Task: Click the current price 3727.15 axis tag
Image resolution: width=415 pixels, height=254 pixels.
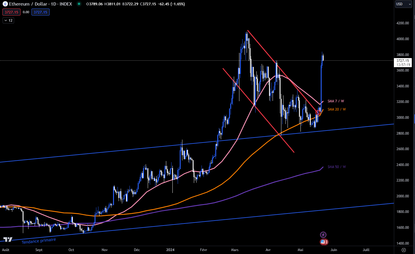Action: point(403,62)
